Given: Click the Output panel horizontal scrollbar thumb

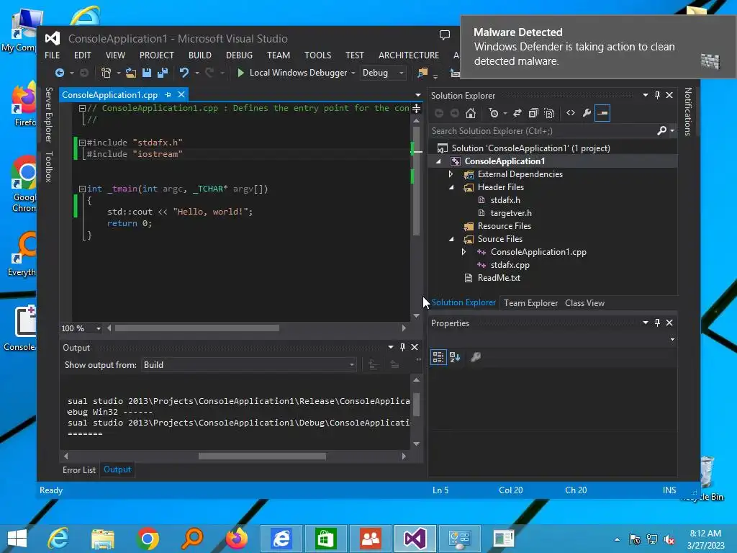Looking at the screenshot, I should (262, 456).
